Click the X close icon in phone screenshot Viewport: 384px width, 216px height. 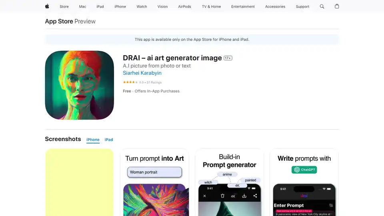click(204, 196)
